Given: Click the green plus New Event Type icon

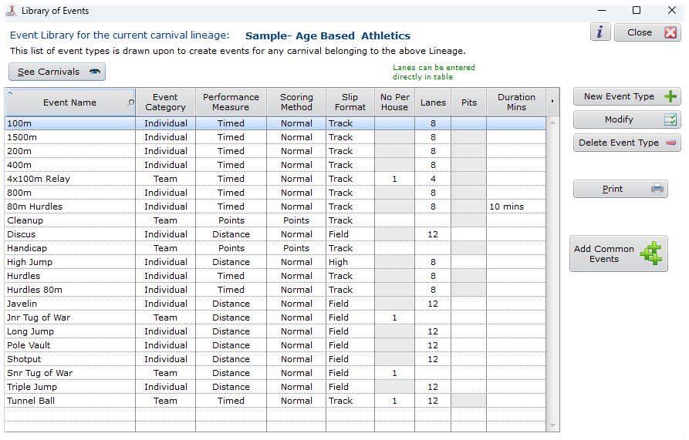Looking at the screenshot, I should 671,96.
